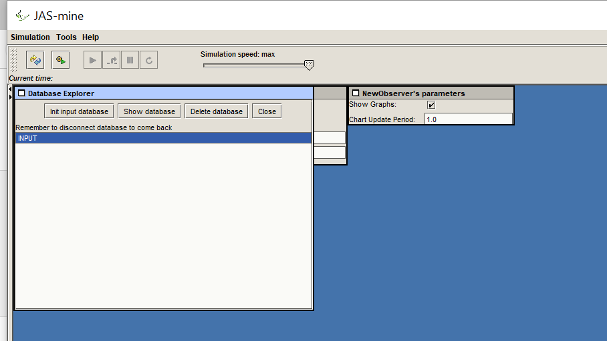Open the Tools menu

[66, 37]
